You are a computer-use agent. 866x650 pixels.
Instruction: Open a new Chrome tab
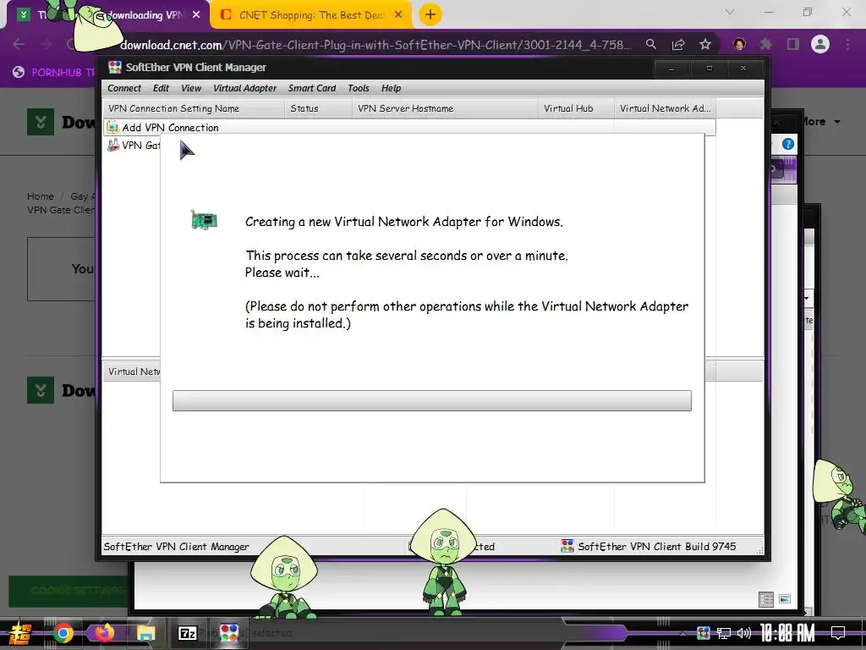[x=430, y=15]
